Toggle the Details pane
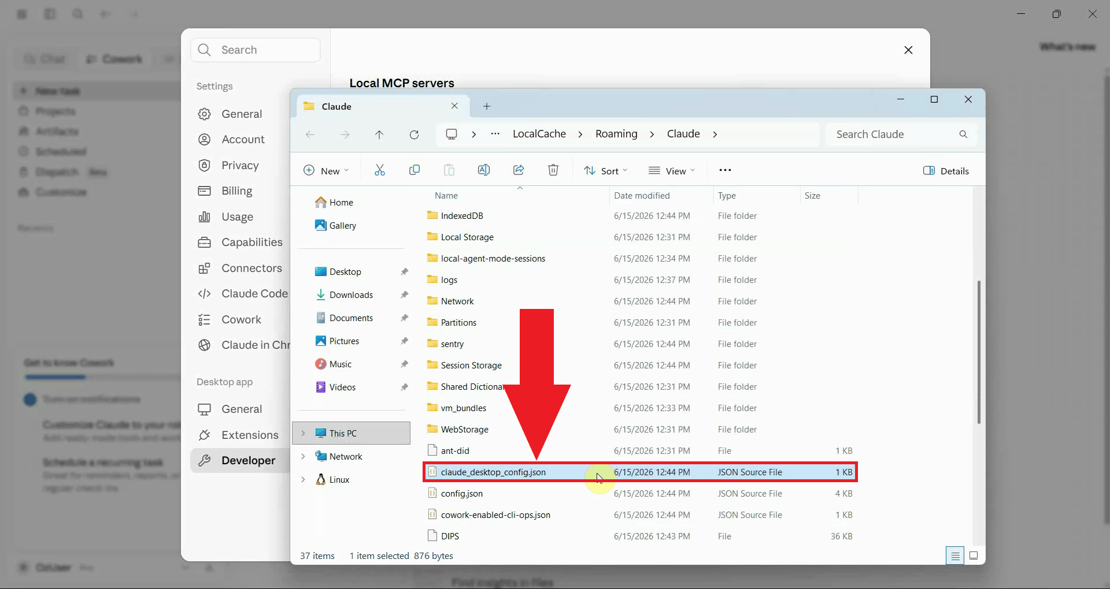 click(x=946, y=170)
